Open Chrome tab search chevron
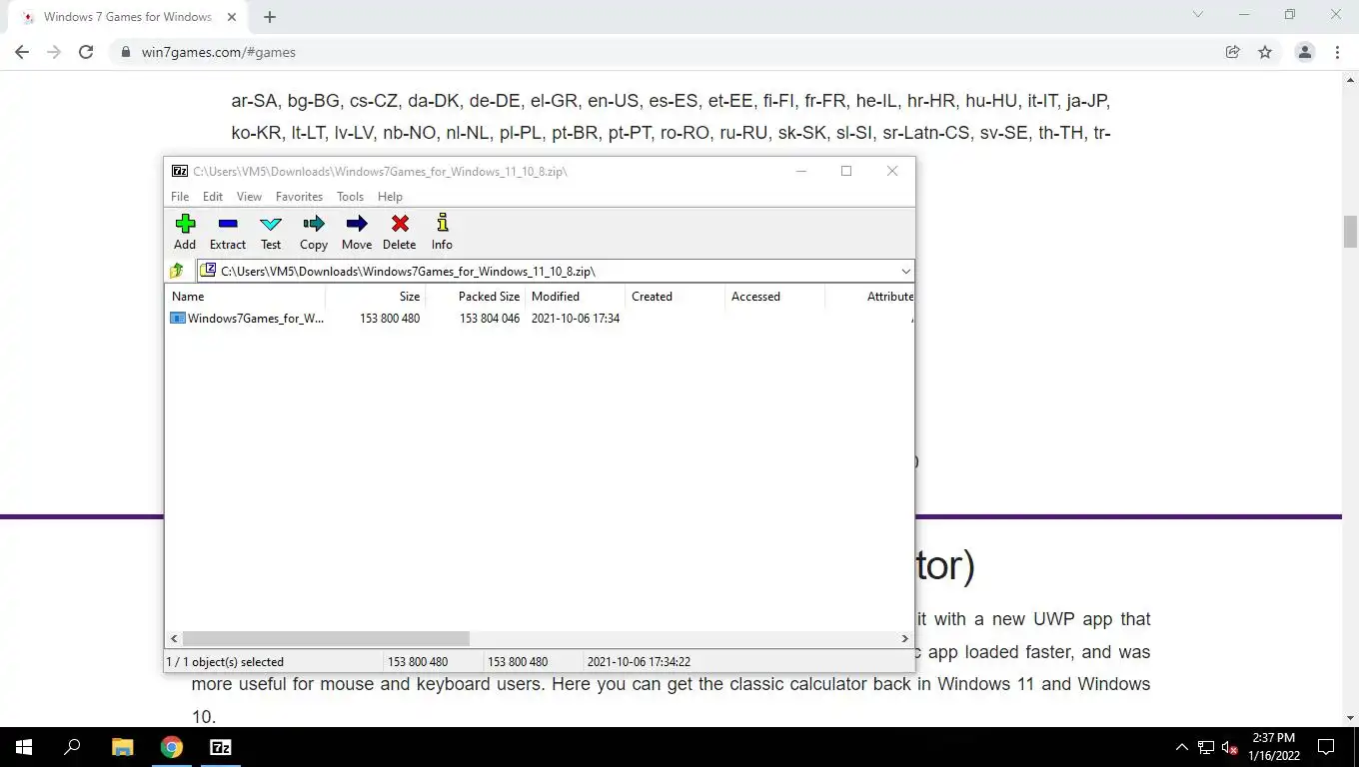 tap(1198, 14)
